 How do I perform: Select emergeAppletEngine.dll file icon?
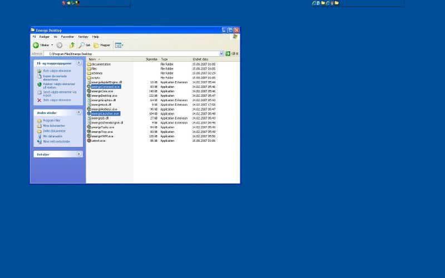(x=89, y=82)
